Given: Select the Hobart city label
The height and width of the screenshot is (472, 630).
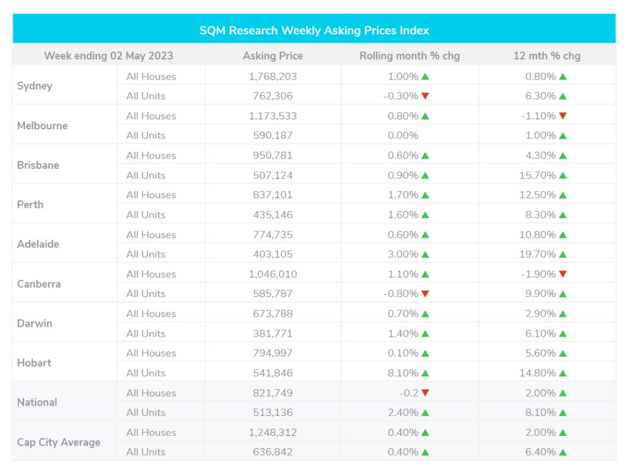Looking at the screenshot, I should pos(34,363).
